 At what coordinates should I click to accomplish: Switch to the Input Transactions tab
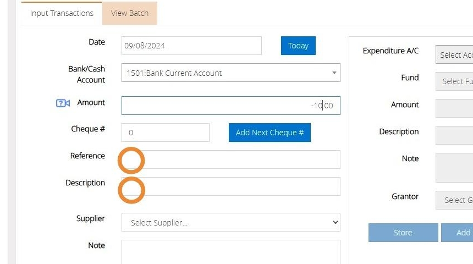pyautogui.click(x=62, y=13)
